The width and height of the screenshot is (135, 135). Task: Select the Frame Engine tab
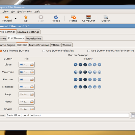[8, 45]
